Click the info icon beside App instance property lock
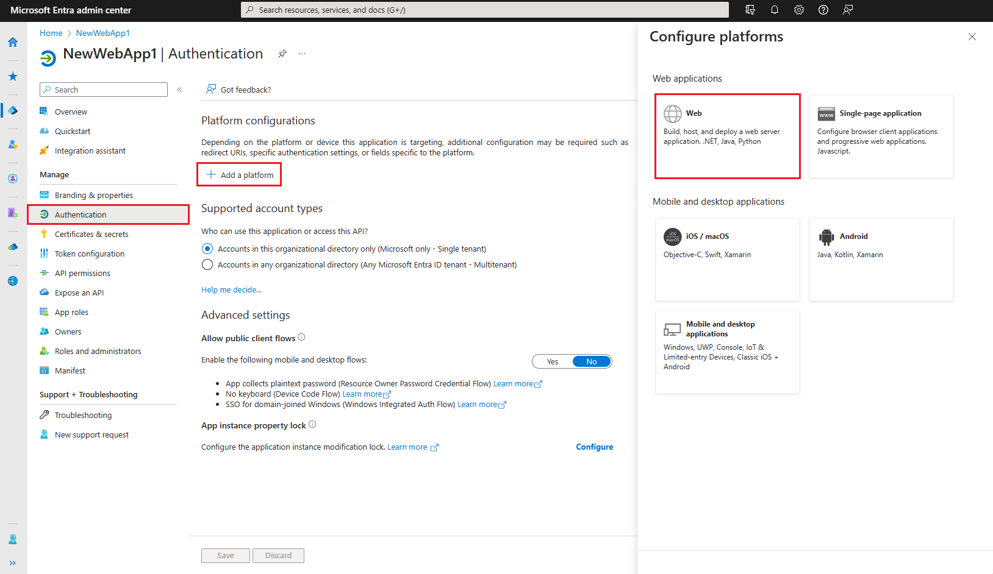This screenshot has height=574, width=993. [312, 425]
